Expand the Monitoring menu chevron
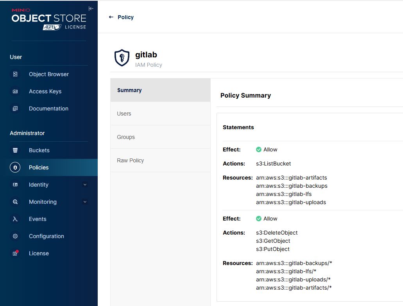The width and height of the screenshot is (403, 306). tap(85, 202)
